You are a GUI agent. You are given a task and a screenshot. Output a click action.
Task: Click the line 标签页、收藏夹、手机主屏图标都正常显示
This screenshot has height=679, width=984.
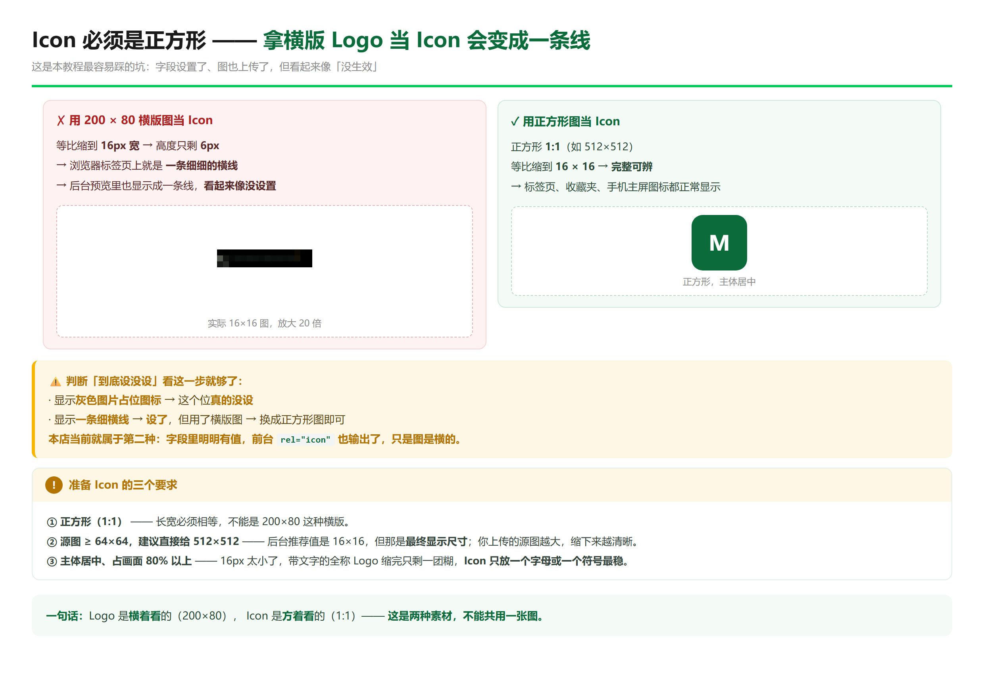tap(615, 187)
